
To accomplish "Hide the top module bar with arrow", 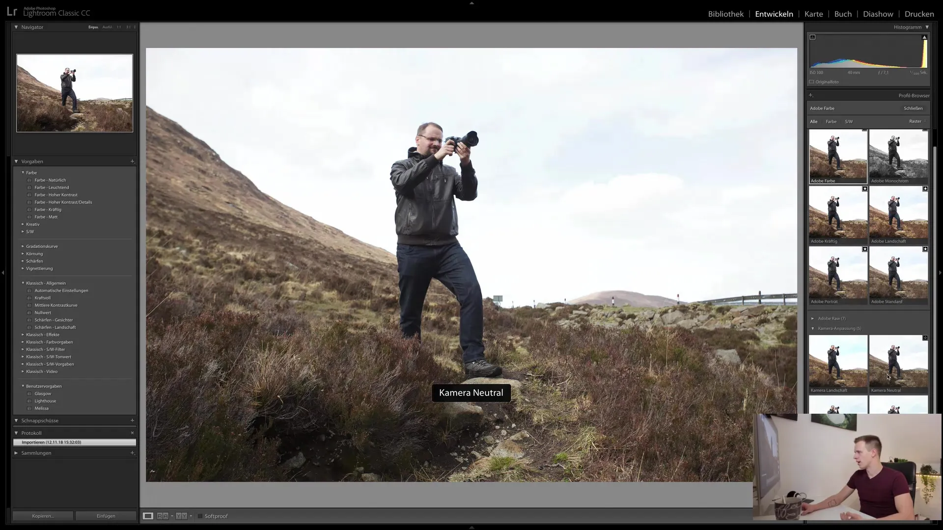I will coord(471,3).
